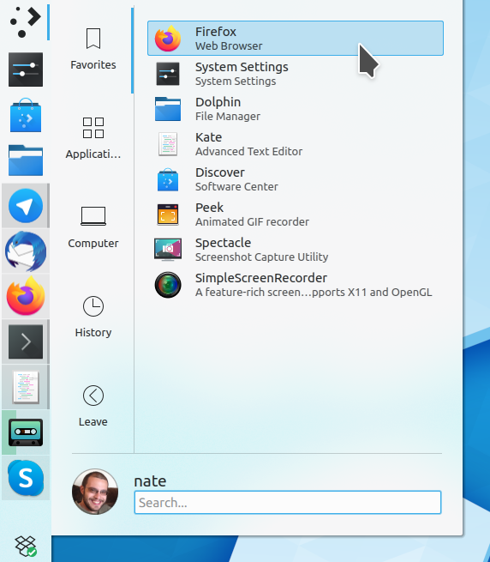Viewport: 490px width, 562px height.
Task: Switch to the Favorites tab
Action: pyautogui.click(x=93, y=50)
